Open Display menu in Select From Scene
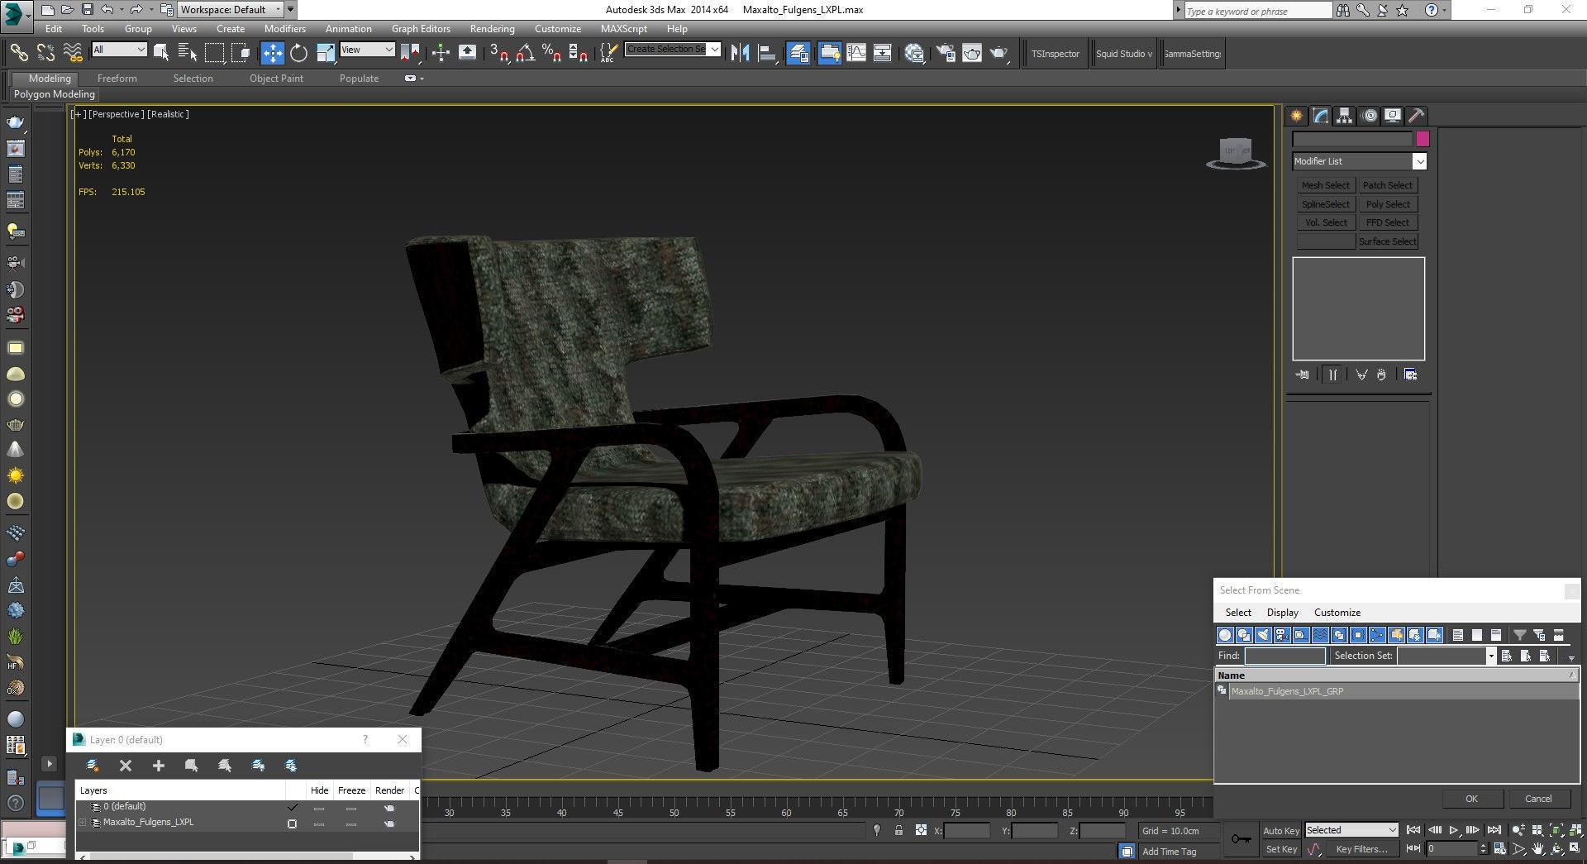Screen dimensions: 1587x864 pyautogui.click(x=1282, y=613)
